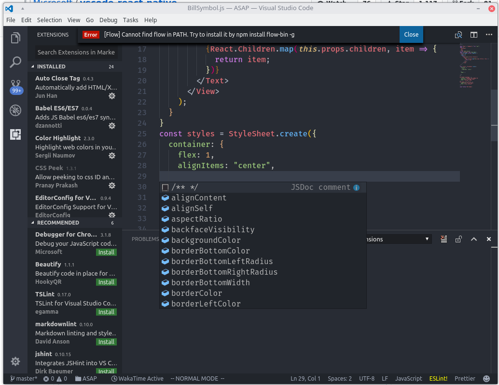Open gear settings for Auto Close Tag extension
This screenshot has height=385, width=499.
coord(111,95)
